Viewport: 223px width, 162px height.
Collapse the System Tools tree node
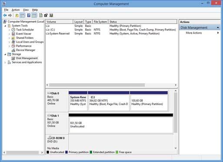pyautogui.click(x=5, y=26)
